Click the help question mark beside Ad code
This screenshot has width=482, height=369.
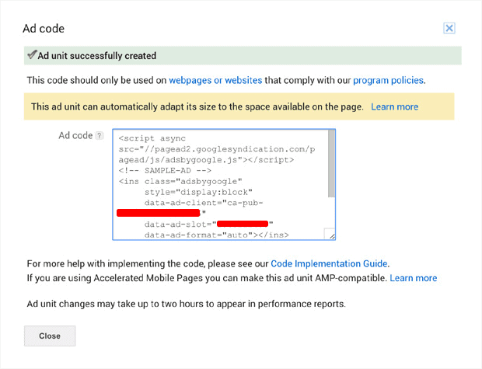point(100,135)
